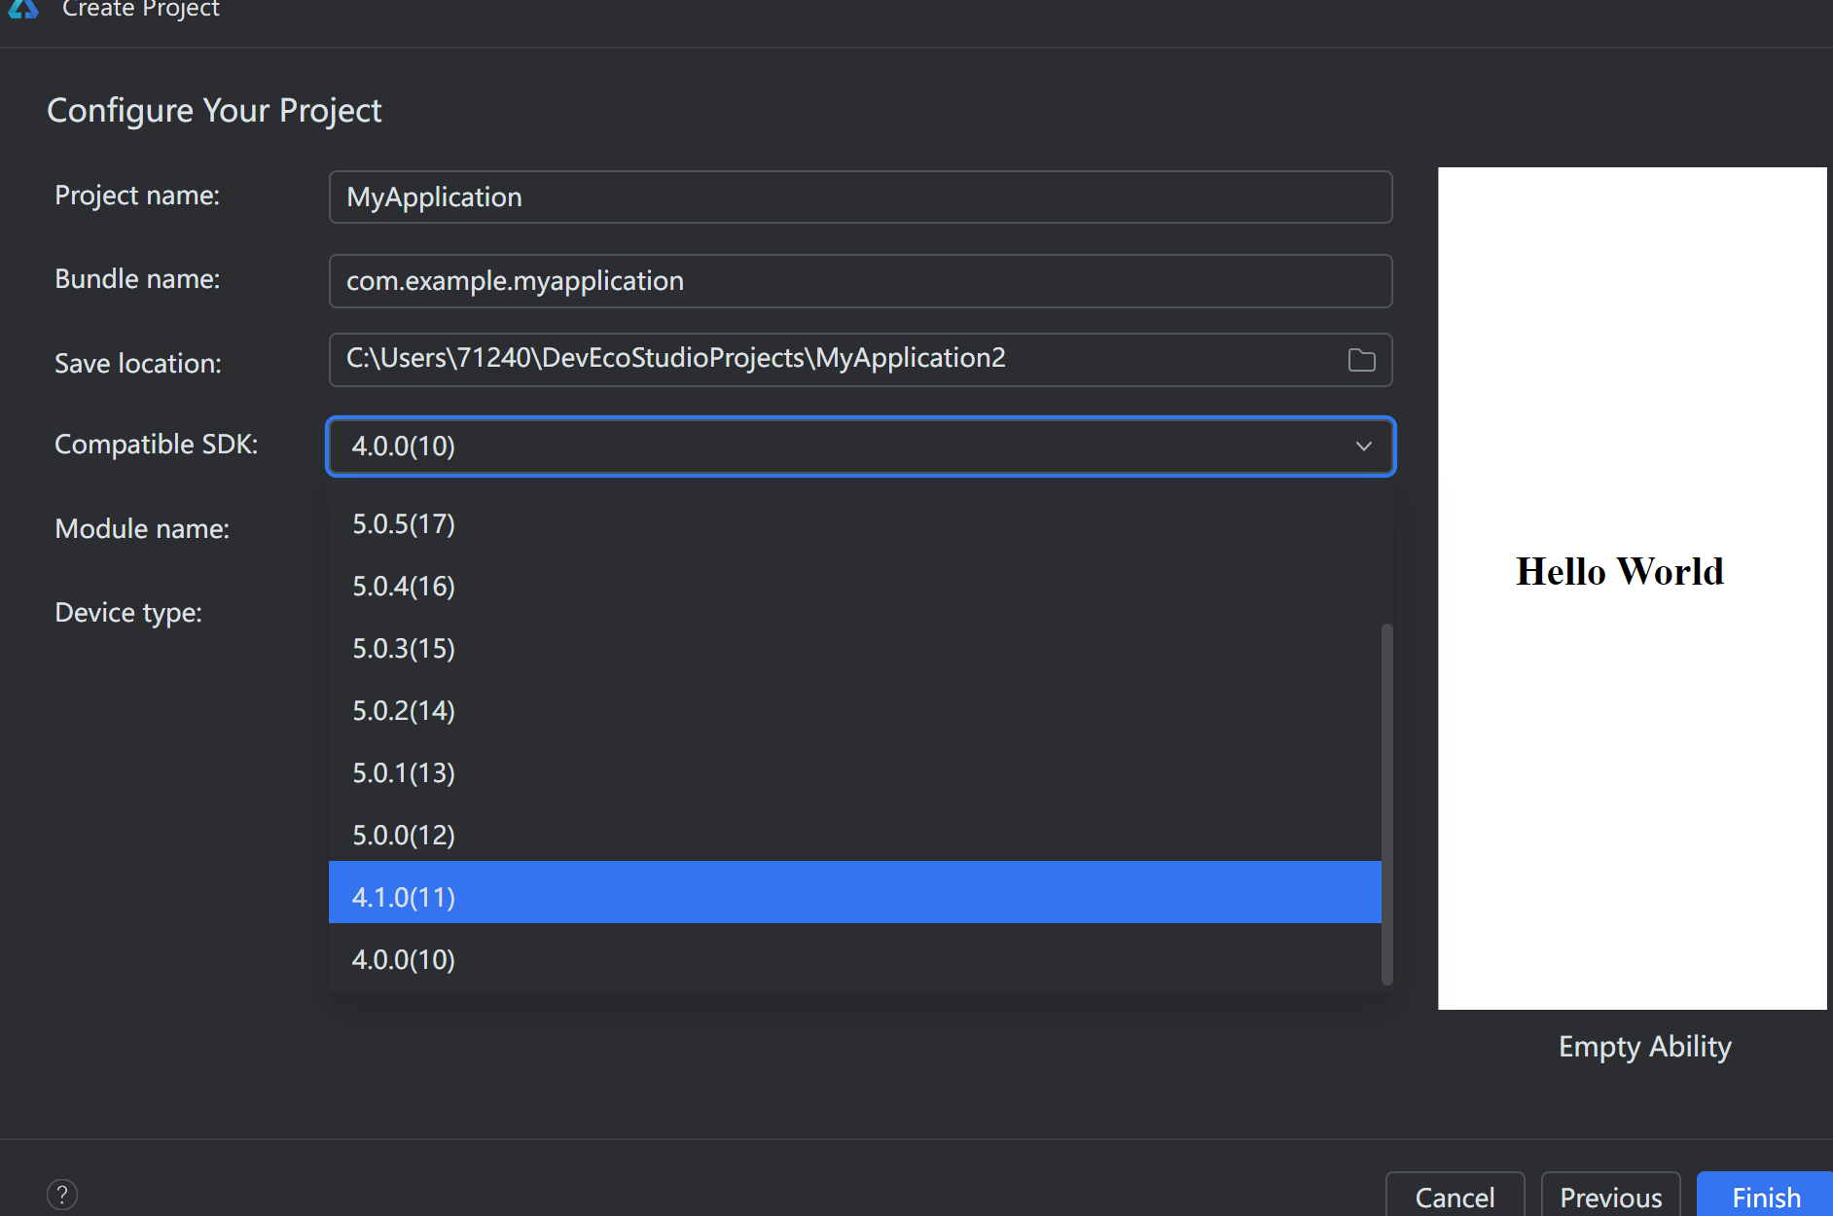Collapse the Compatible SDK dropdown arrow
This screenshot has width=1833, height=1216.
[x=1363, y=447]
